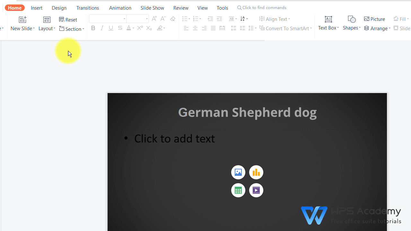This screenshot has width=411, height=231.
Task: Insert a Picture from the ribbon
Action: (374, 19)
